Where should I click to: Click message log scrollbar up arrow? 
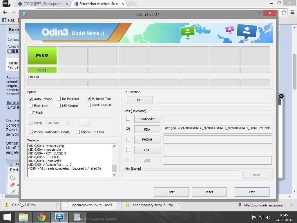(x=114, y=146)
